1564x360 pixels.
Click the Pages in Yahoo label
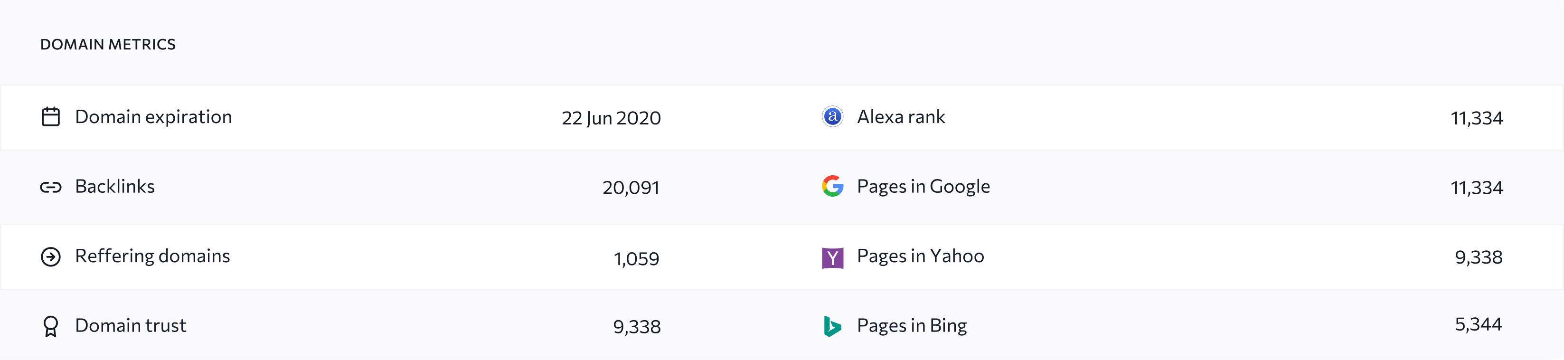point(921,256)
